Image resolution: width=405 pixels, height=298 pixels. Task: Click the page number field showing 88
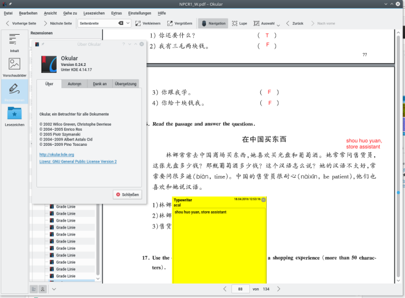(x=241, y=289)
